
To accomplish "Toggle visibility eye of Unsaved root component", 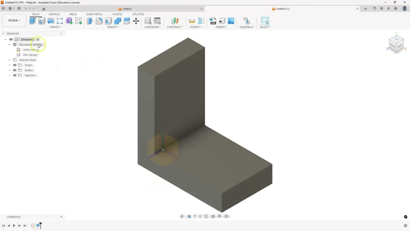I will [11, 39].
